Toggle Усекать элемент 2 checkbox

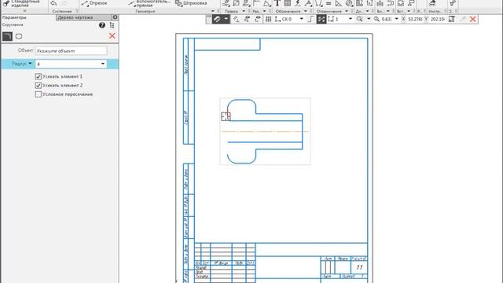point(39,86)
